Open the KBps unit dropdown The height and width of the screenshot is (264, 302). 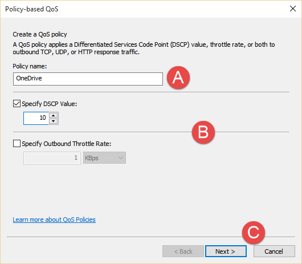[104, 158]
